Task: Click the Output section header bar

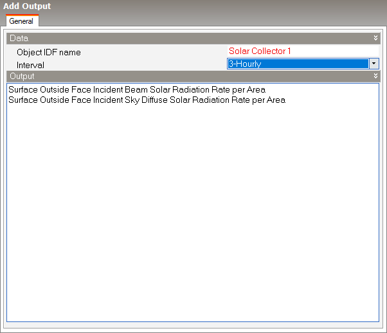Action: click(x=193, y=76)
